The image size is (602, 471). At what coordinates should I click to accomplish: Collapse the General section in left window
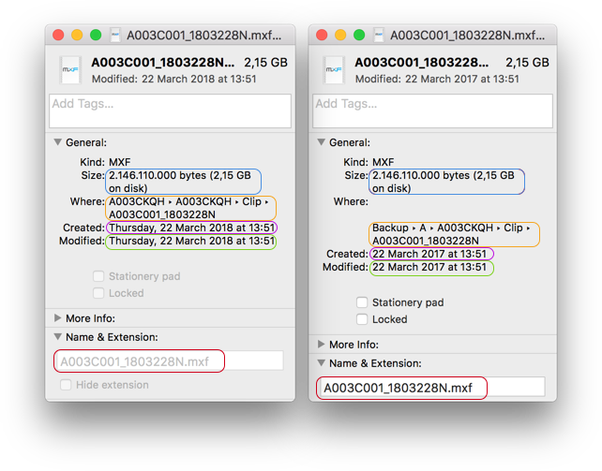coord(58,142)
